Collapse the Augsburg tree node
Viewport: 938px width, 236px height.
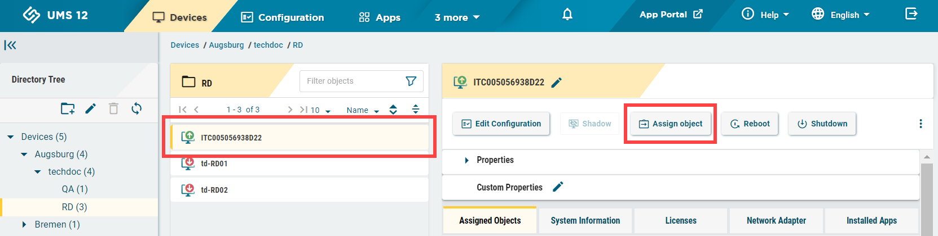coord(24,154)
